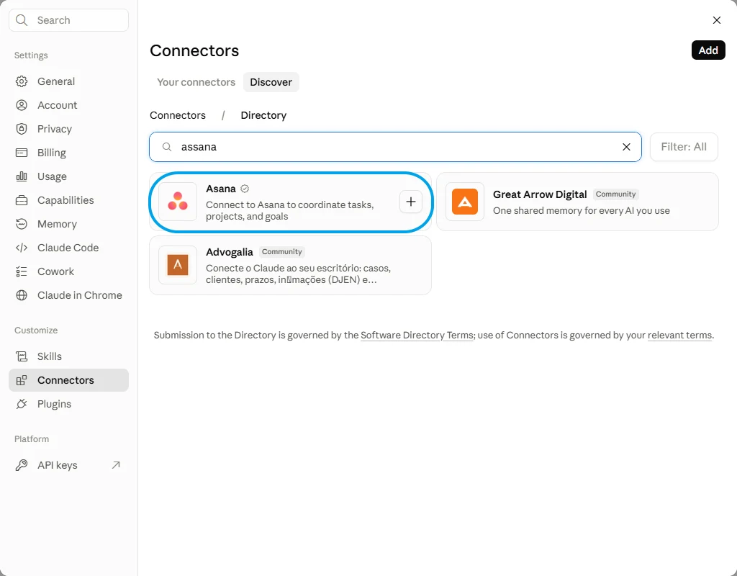Image resolution: width=737 pixels, height=576 pixels.
Task: Go to Capabilities settings
Action: (x=68, y=200)
